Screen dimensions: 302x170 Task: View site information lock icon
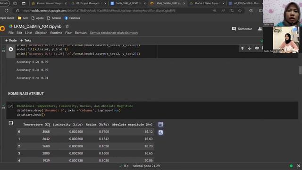pyautogui.click(x=17, y=11)
